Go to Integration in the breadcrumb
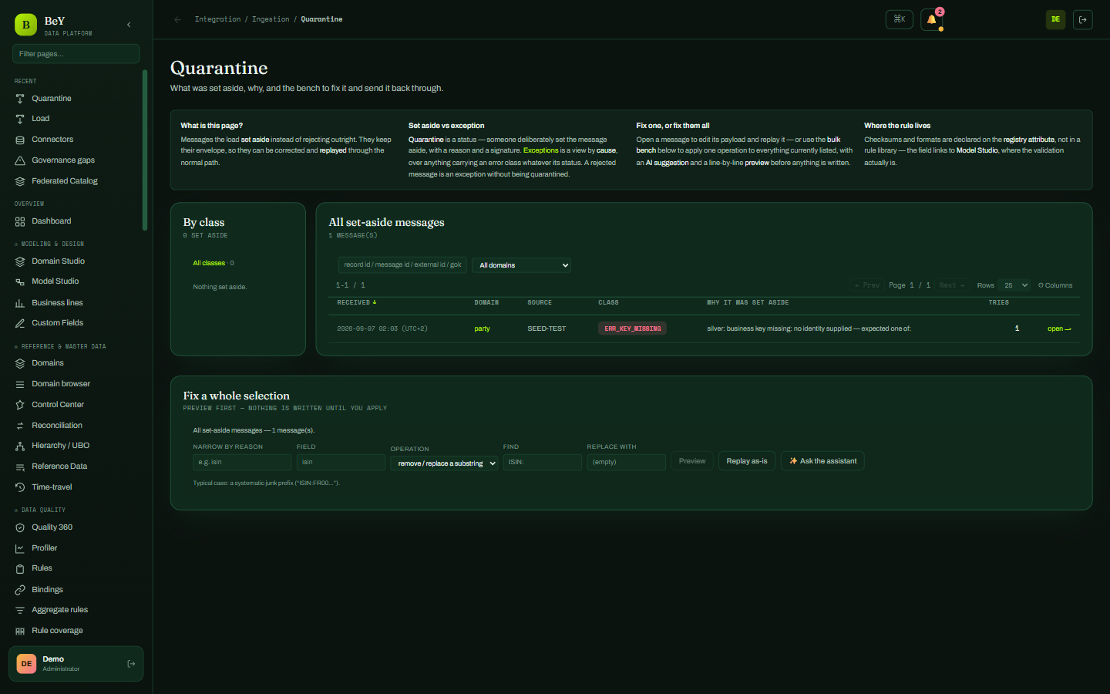The width and height of the screenshot is (1110, 694). [217, 19]
